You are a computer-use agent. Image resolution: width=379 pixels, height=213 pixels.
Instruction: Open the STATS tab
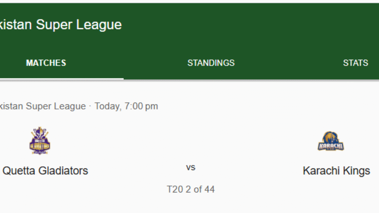(x=355, y=63)
